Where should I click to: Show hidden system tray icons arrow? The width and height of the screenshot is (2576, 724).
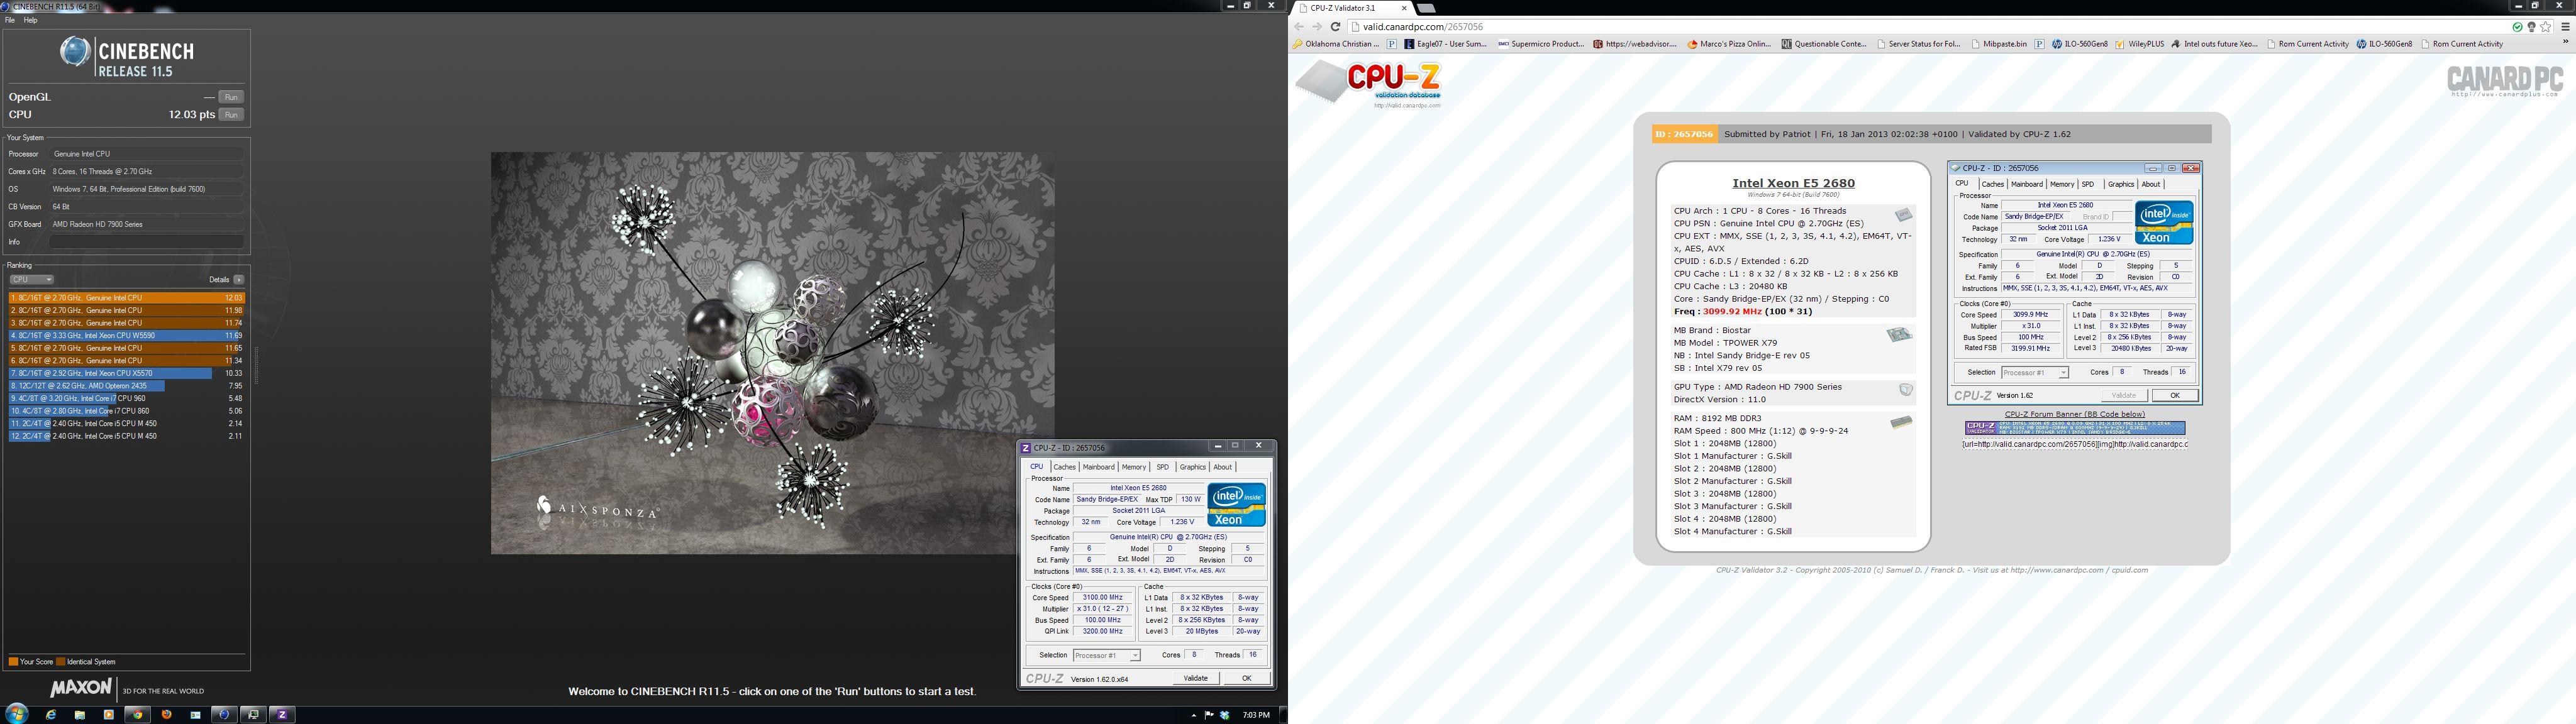1194,715
